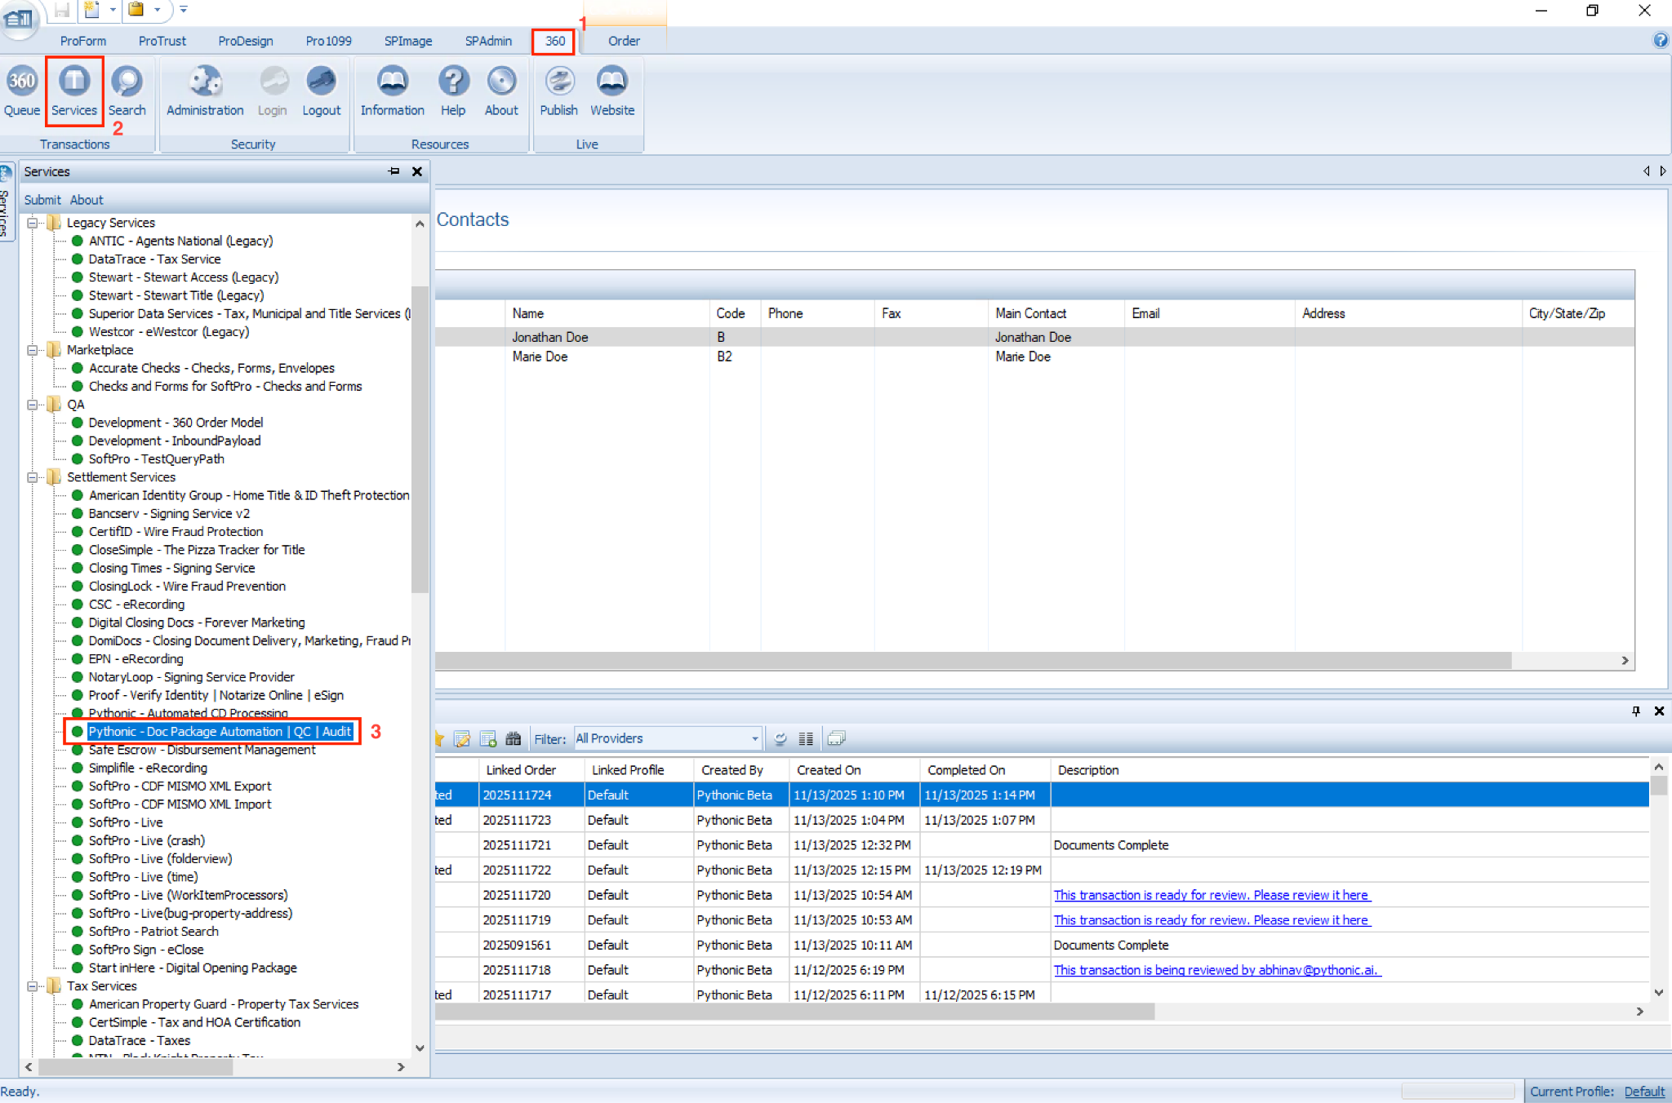Image resolution: width=1672 pixels, height=1103 pixels.
Task: Open review link for order 2025111720
Action: 1212,895
